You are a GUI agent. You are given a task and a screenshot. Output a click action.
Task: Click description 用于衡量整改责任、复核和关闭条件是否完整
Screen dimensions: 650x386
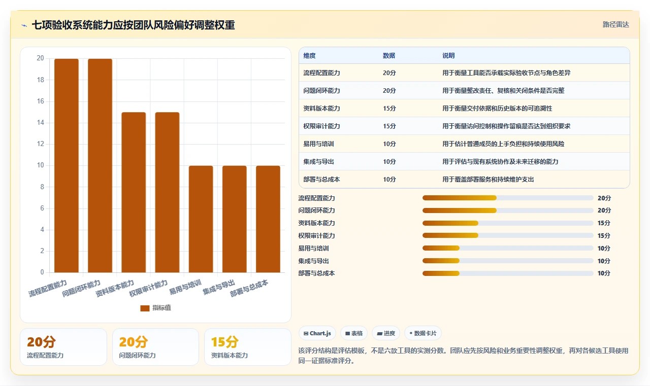click(503, 91)
